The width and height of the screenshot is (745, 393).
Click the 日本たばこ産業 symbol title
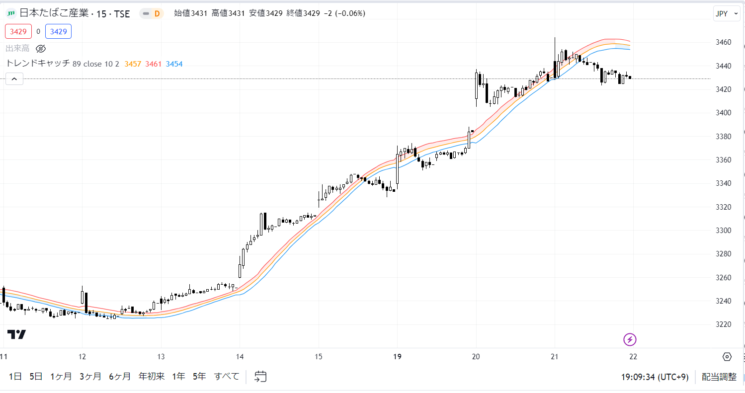click(55, 14)
